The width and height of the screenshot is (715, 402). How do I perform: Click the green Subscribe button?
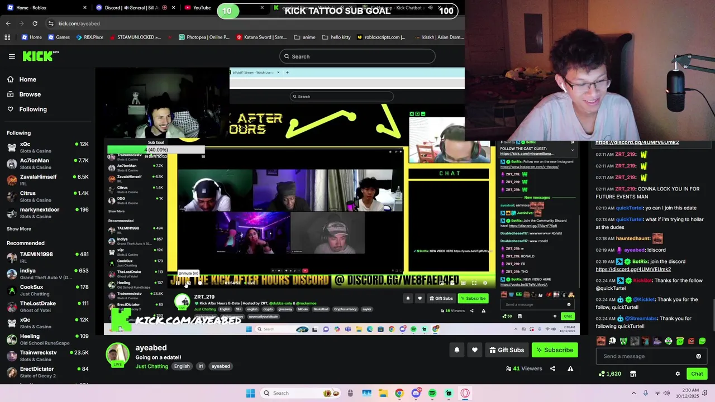(555, 350)
